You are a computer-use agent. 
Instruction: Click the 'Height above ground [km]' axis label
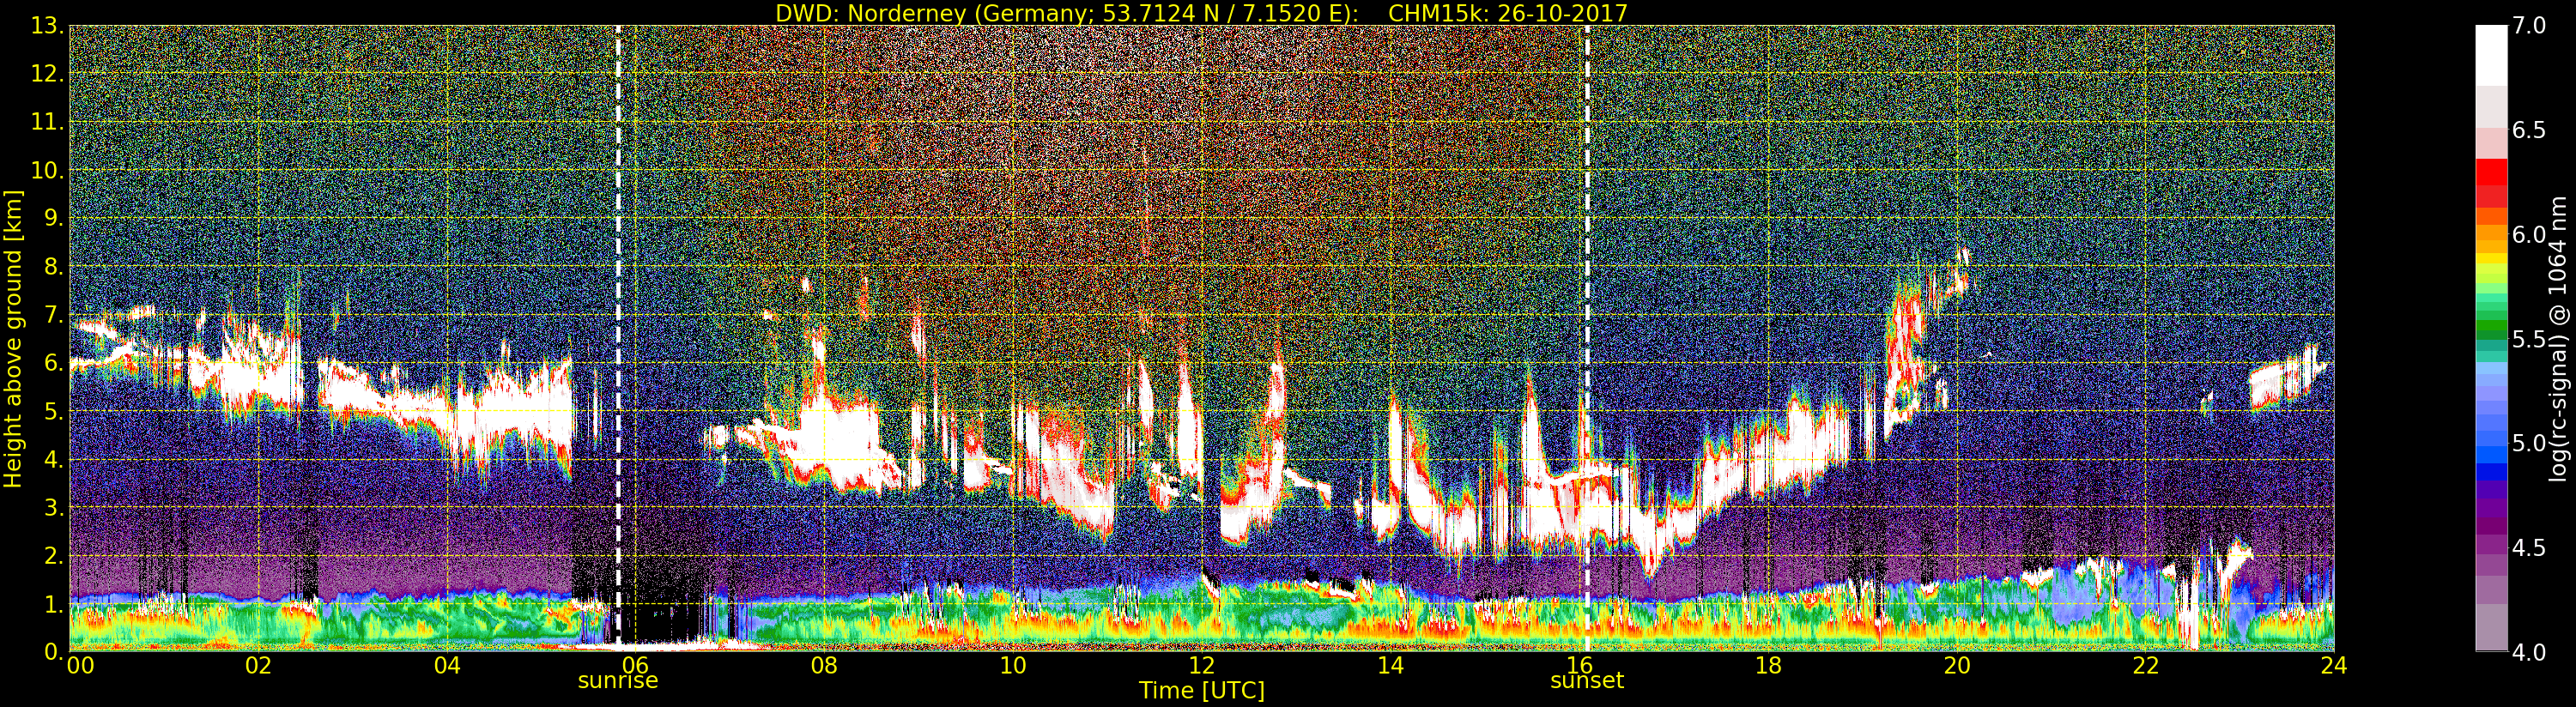13,338
